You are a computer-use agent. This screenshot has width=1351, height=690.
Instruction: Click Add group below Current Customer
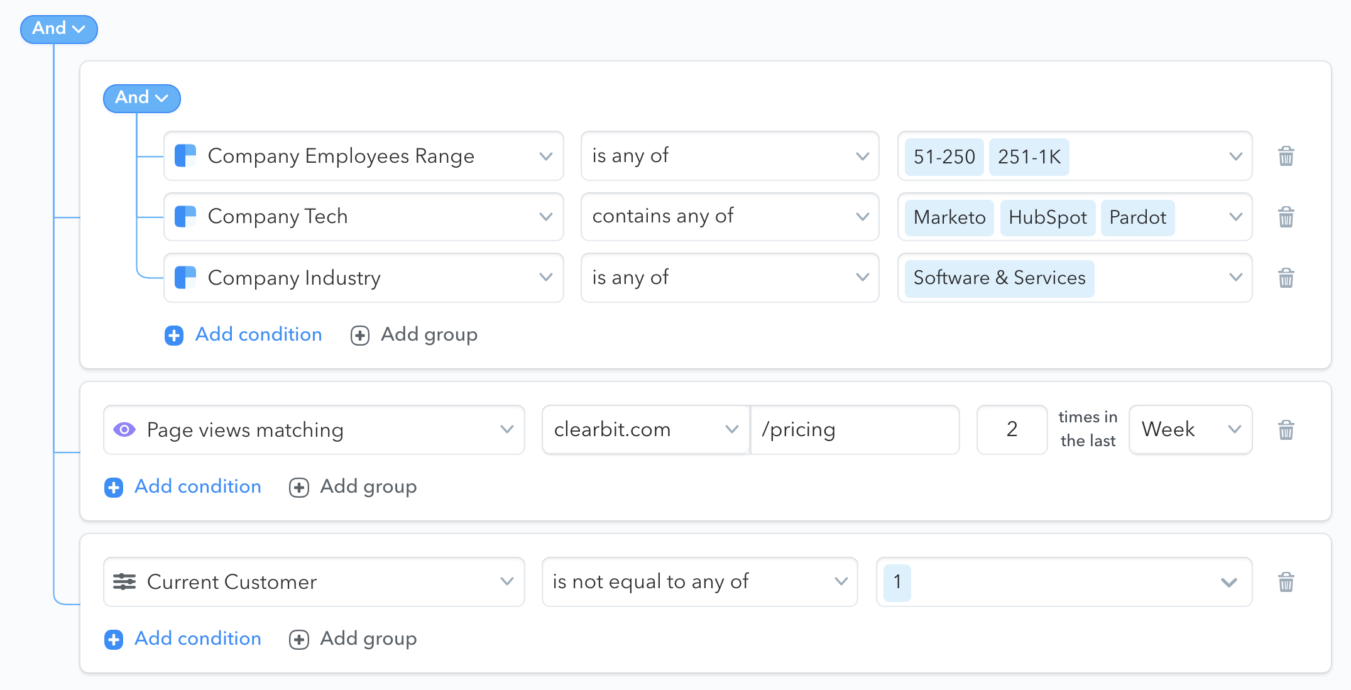coord(368,638)
